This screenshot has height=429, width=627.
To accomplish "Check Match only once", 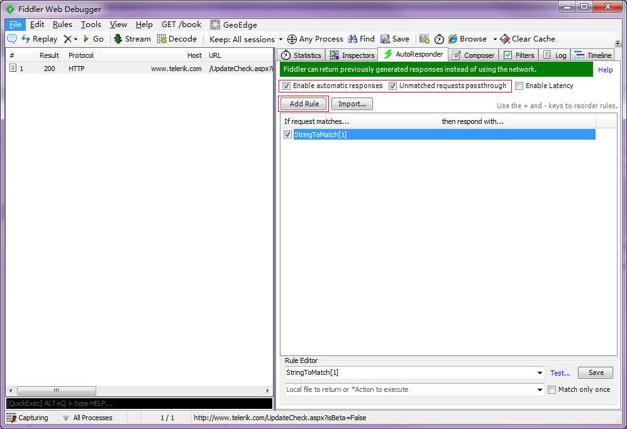I will 552,389.
